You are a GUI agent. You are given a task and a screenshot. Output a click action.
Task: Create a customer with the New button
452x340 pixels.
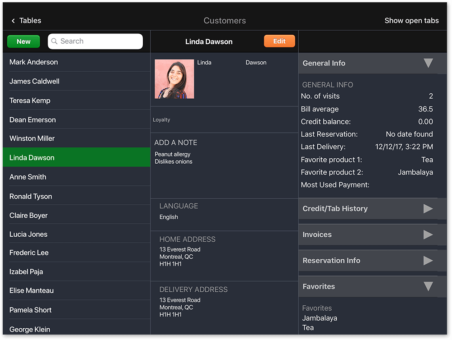(23, 41)
